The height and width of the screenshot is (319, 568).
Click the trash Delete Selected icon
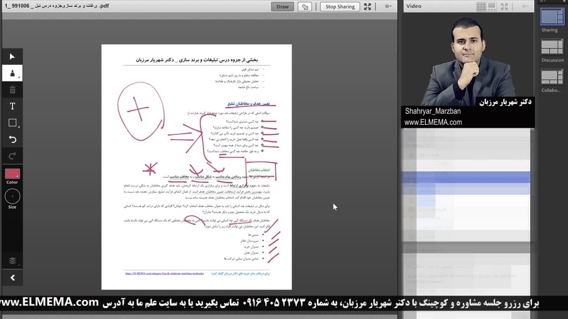(12, 90)
